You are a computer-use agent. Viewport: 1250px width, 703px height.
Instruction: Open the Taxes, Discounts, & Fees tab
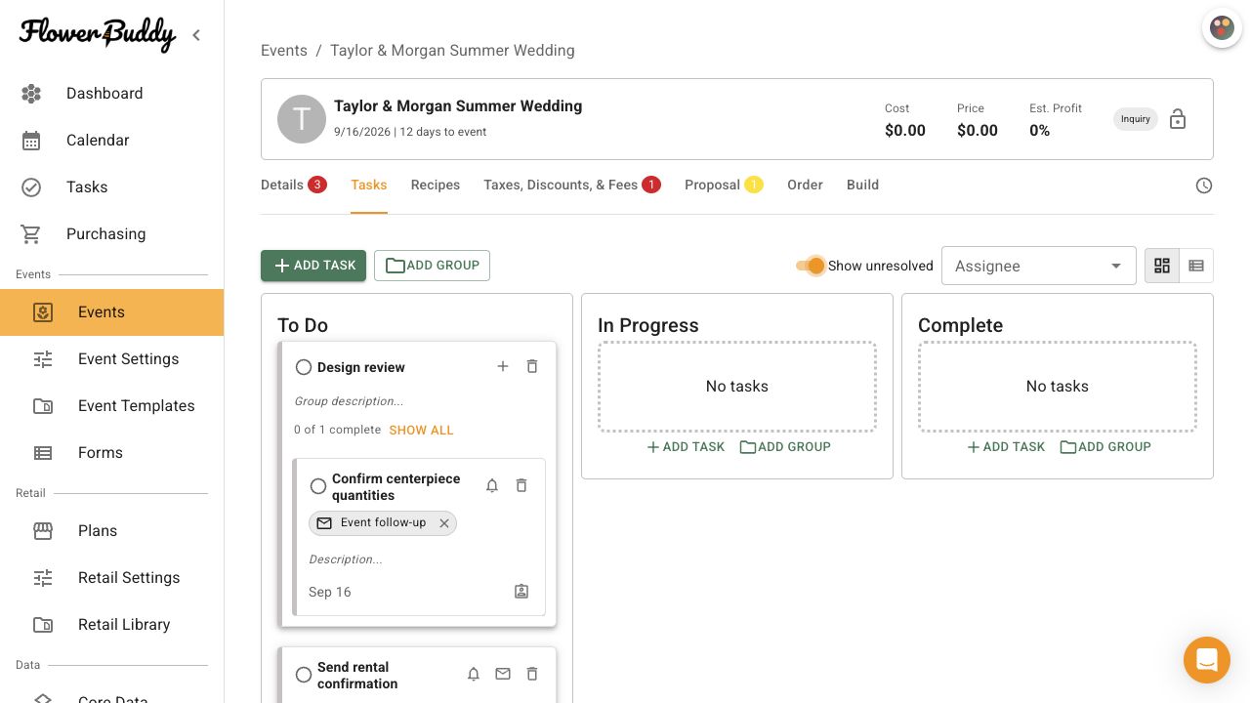coord(572,185)
